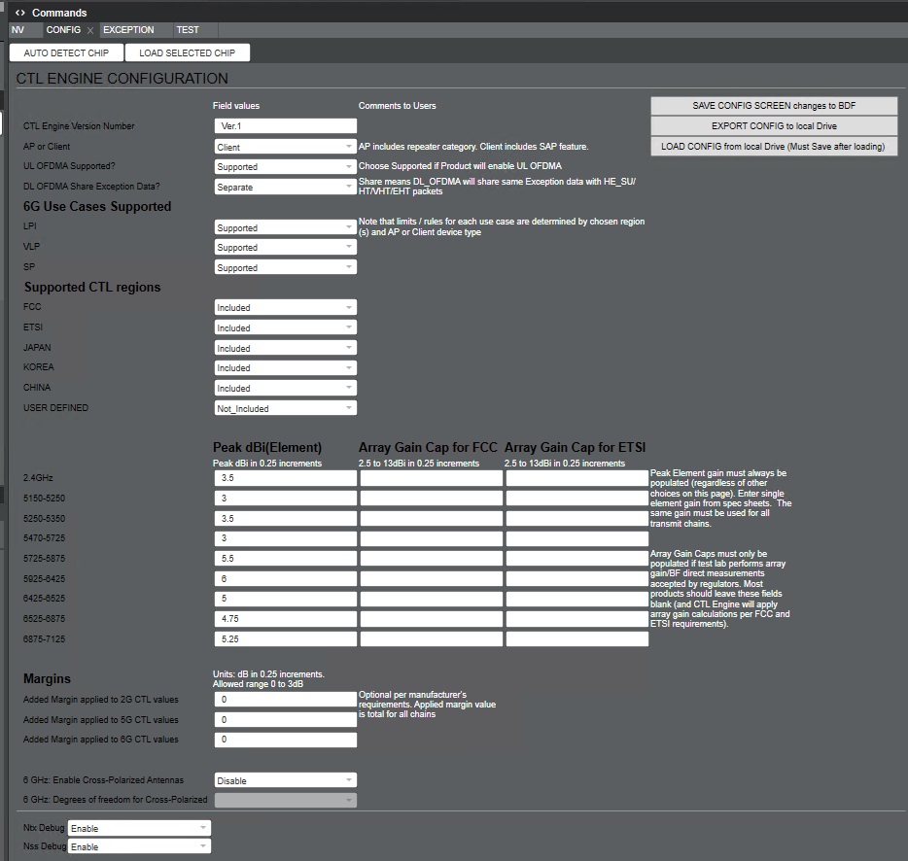Click the 2.4GHz Peak dBi field

click(285, 478)
